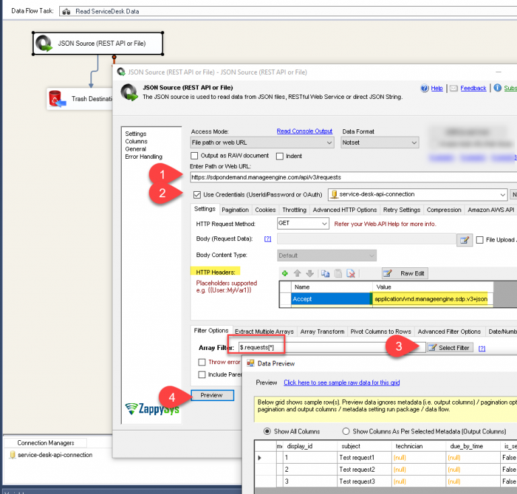Click the green add header plus icon

(285, 274)
